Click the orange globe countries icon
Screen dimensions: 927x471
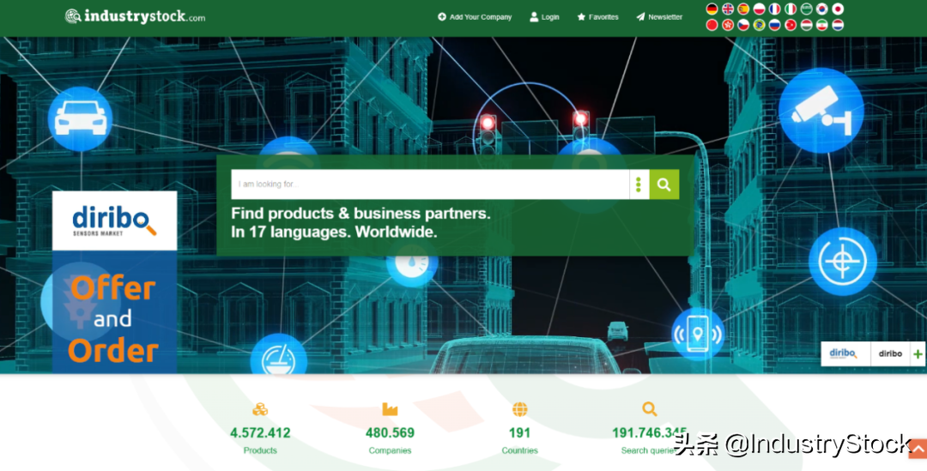(519, 409)
